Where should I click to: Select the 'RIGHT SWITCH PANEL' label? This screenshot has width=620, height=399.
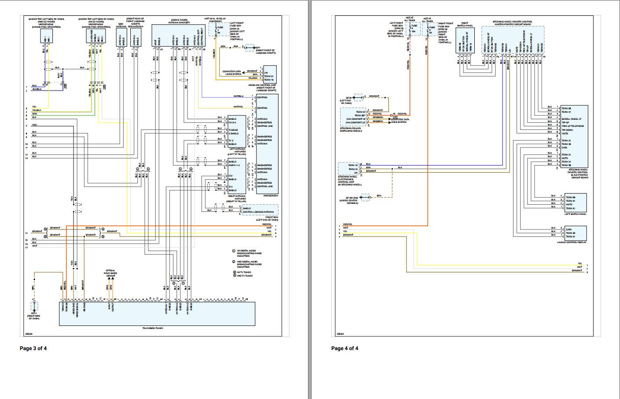click(x=465, y=24)
